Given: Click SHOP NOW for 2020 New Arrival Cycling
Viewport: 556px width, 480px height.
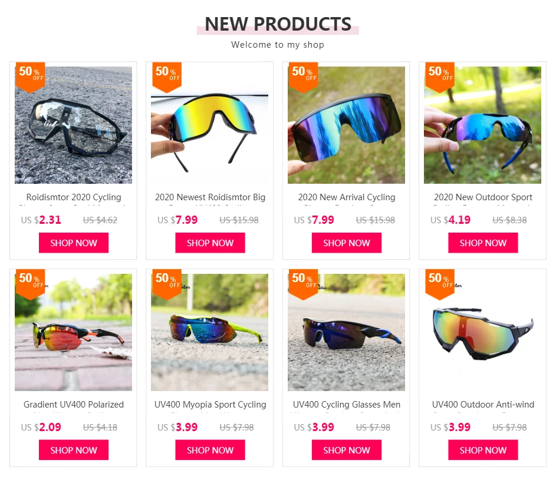Looking at the screenshot, I should (x=347, y=243).
